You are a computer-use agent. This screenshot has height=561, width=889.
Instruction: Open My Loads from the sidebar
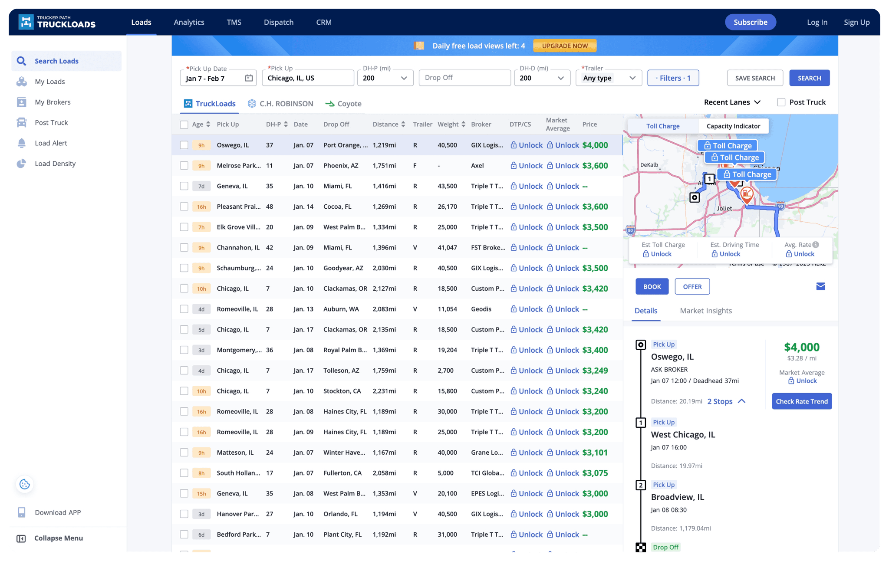[49, 81]
